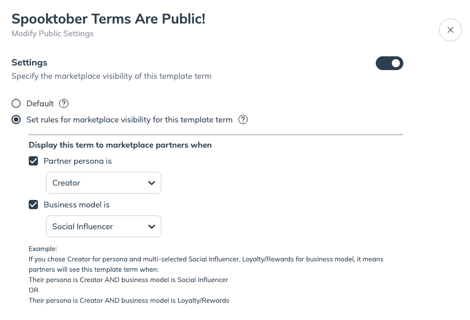The height and width of the screenshot is (320, 470).
Task: Click the chevron on Social Influencer dropdown
Action: click(152, 226)
